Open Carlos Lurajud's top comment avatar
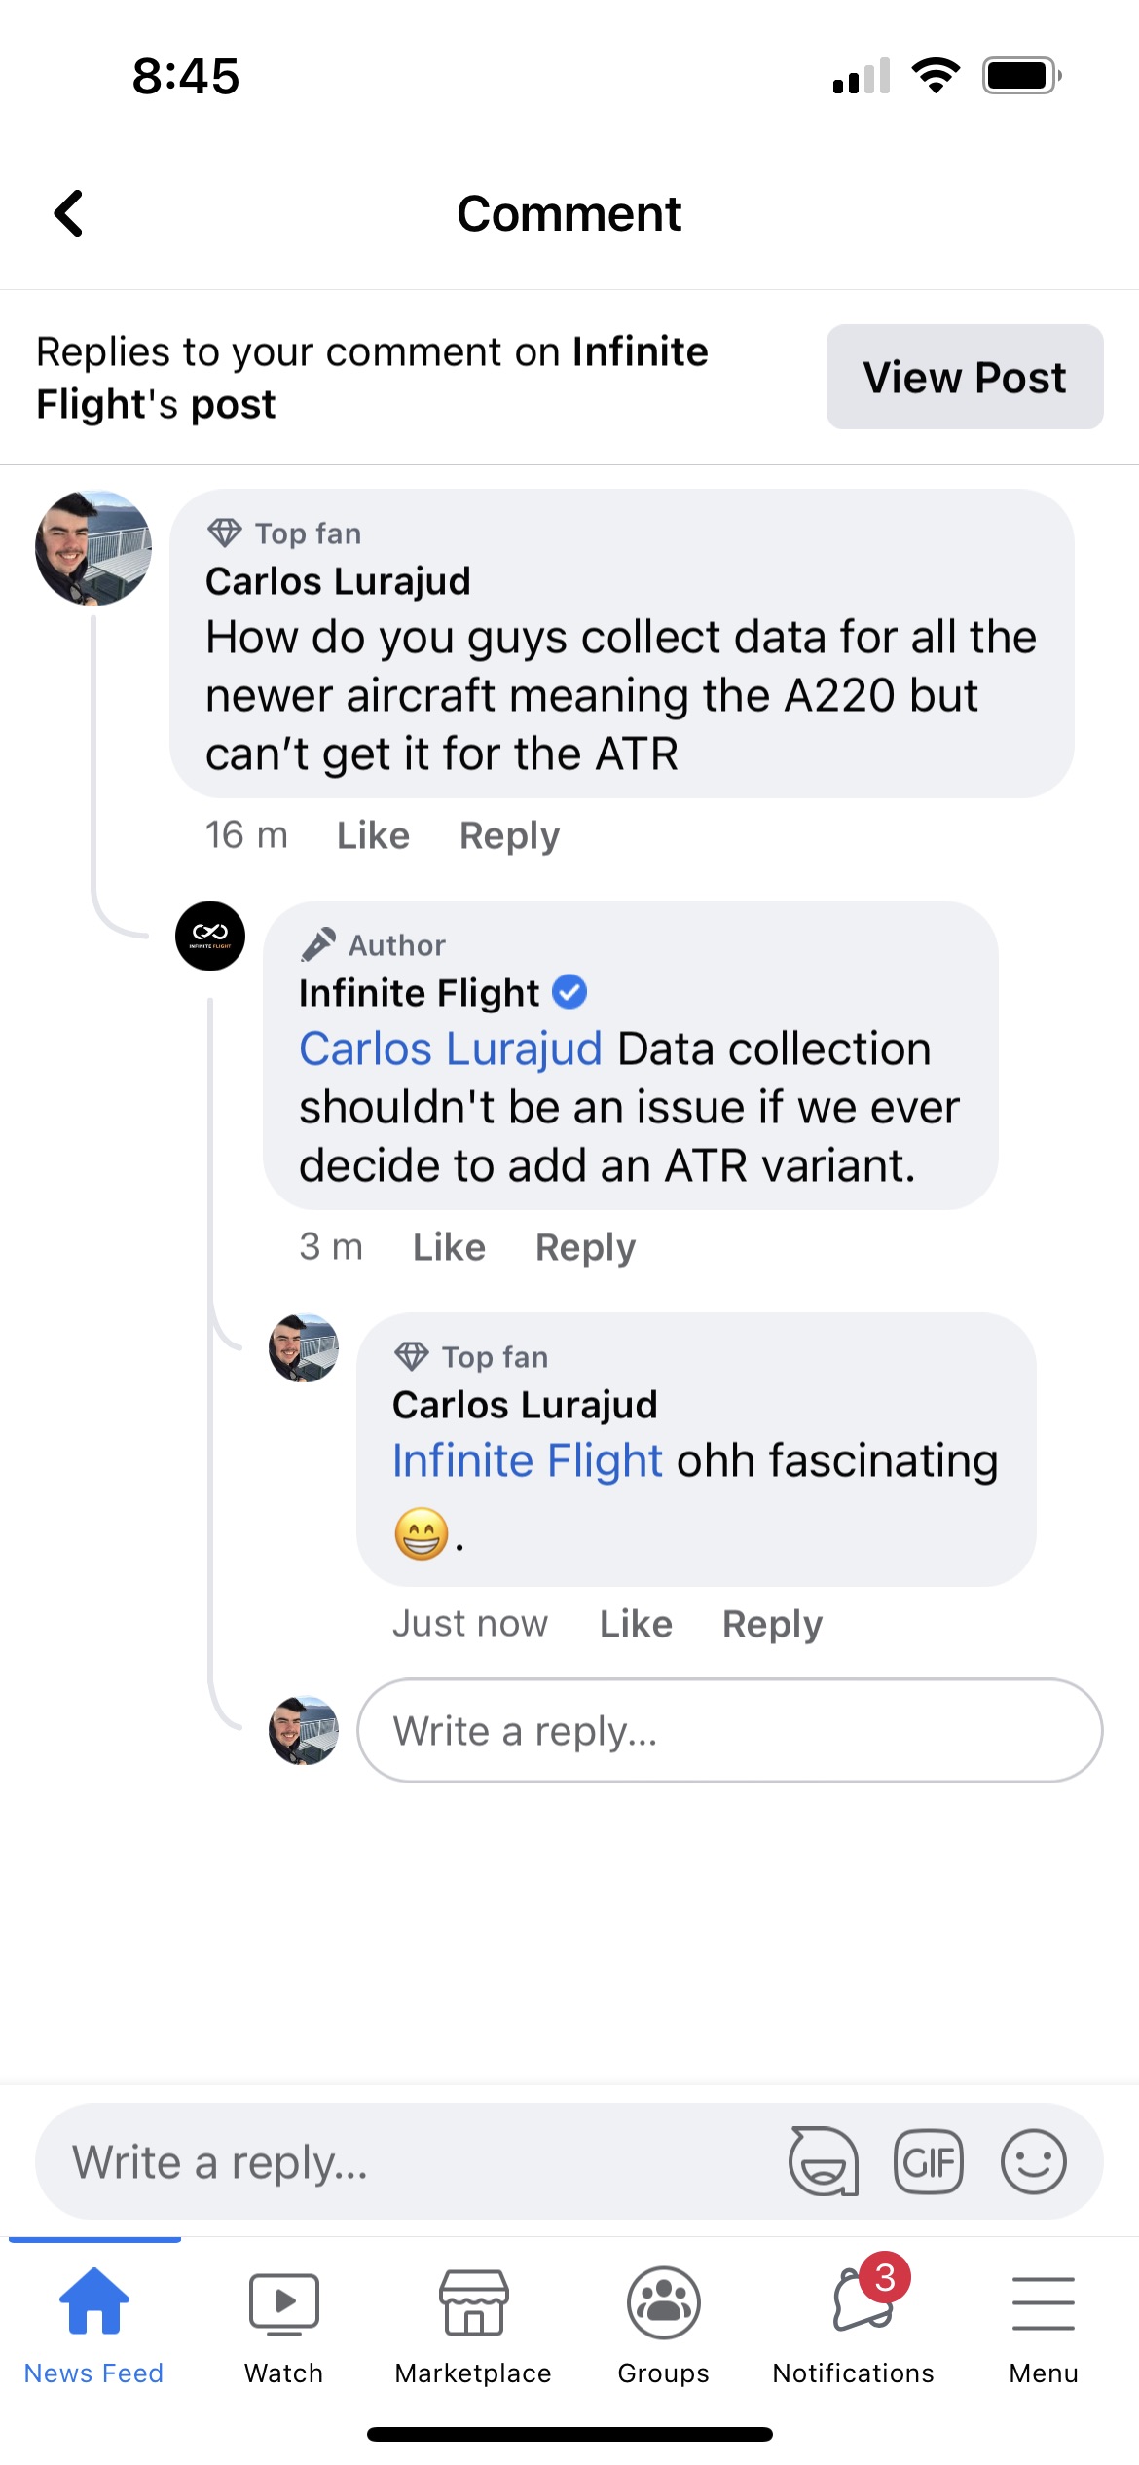The image size is (1139, 2465). pos(93,548)
